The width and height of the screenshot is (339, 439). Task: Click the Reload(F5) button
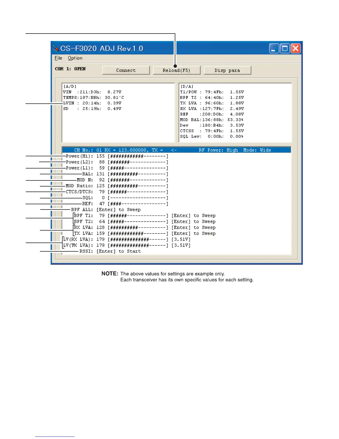click(x=176, y=70)
